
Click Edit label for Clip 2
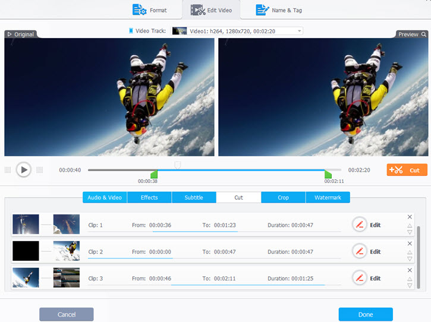coord(375,252)
